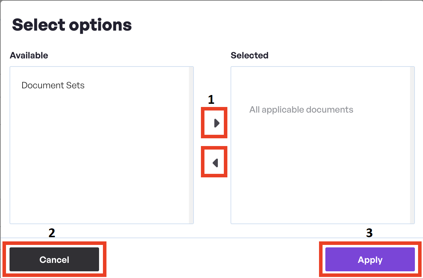
Task: Click the 'Select options' dialog title
Action: [x=72, y=25]
